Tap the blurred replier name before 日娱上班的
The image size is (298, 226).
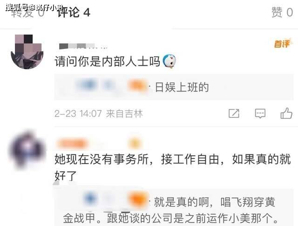pyautogui.click(x=111, y=86)
